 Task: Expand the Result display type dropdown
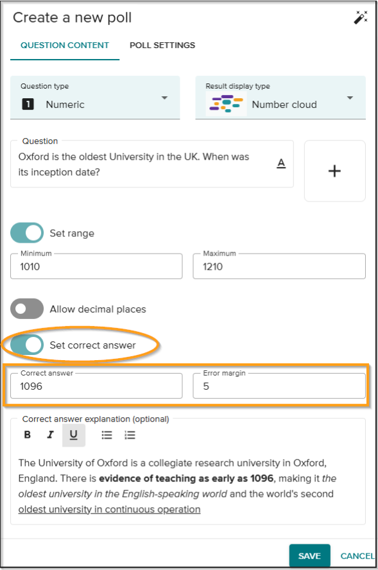click(x=280, y=98)
